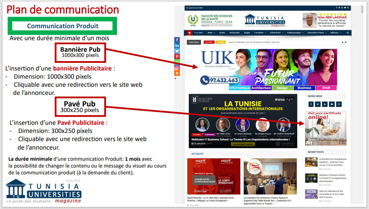Screen dimensions: 369x209
Task: Expand the Formation dropdown menu
Action: pyautogui.click(x=260, y=32)
